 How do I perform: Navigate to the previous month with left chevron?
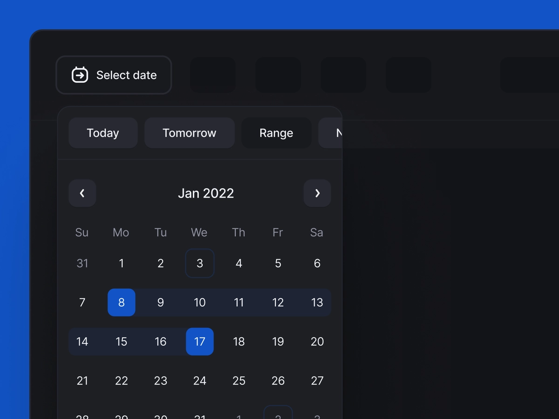coord(82,193)
